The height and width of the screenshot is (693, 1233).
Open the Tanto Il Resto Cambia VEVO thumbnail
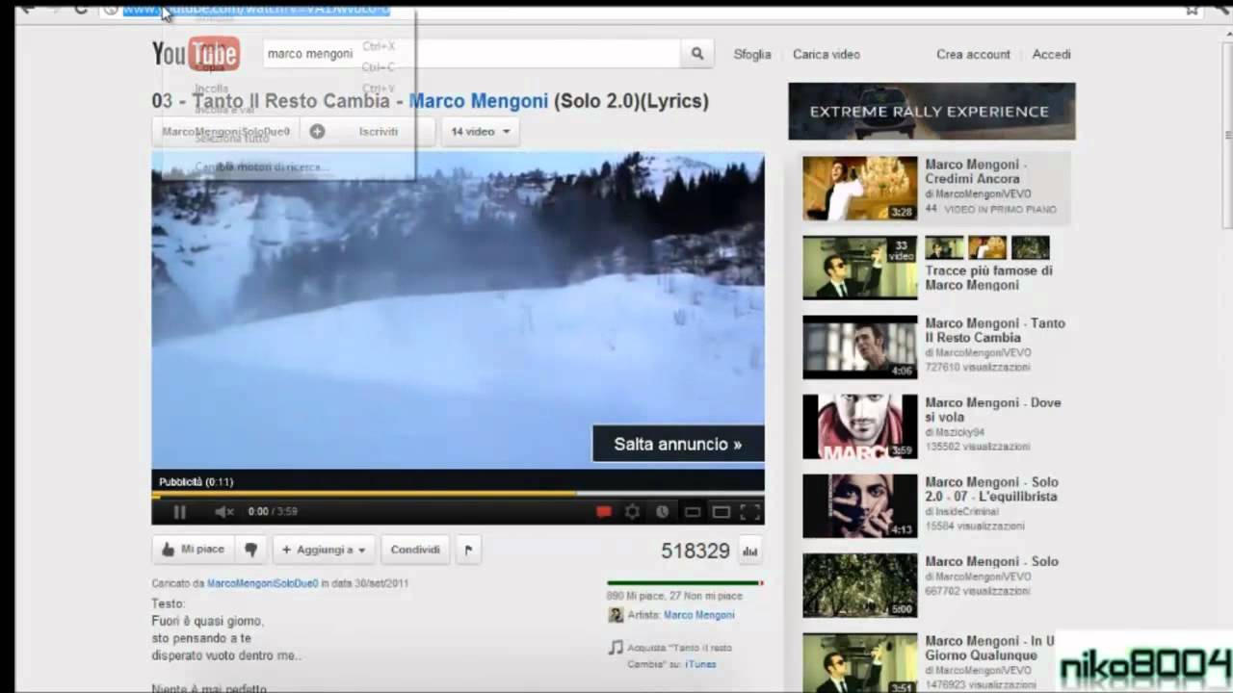point(860,346)
